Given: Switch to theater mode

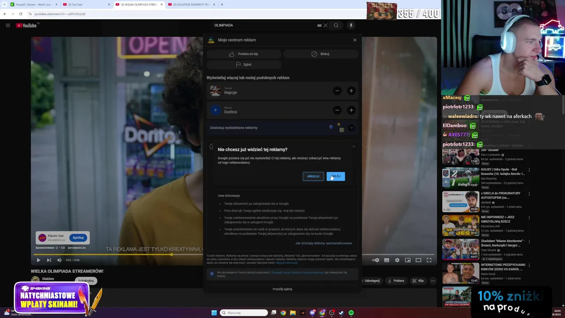Looking at the screenshot, I should click(418, 260).
